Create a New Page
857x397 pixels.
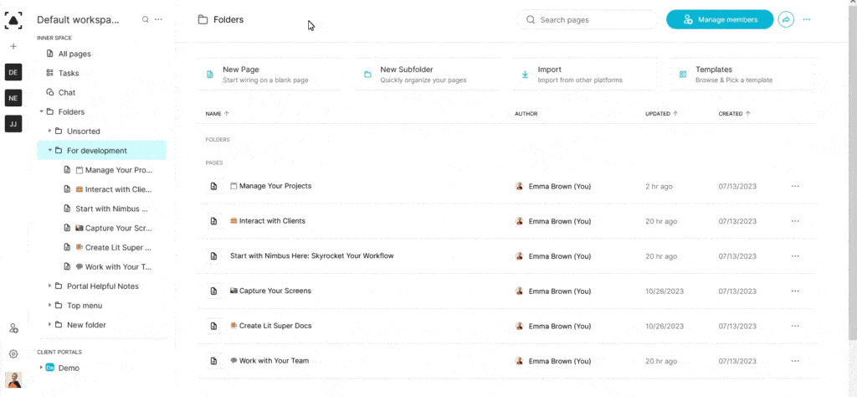click(270, 75)
